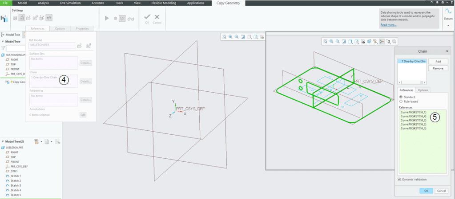Toggle the Dynamic validation checkbox

pyautogui.click(x=399, y=179)
